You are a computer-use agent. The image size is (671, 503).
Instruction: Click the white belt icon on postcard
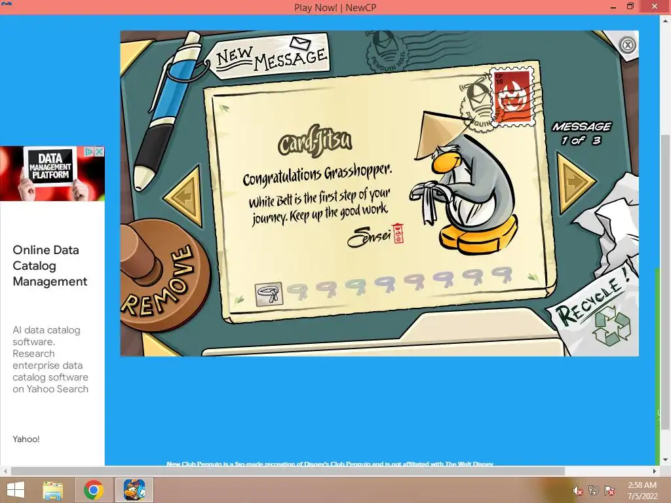click(x=269, y=294)
